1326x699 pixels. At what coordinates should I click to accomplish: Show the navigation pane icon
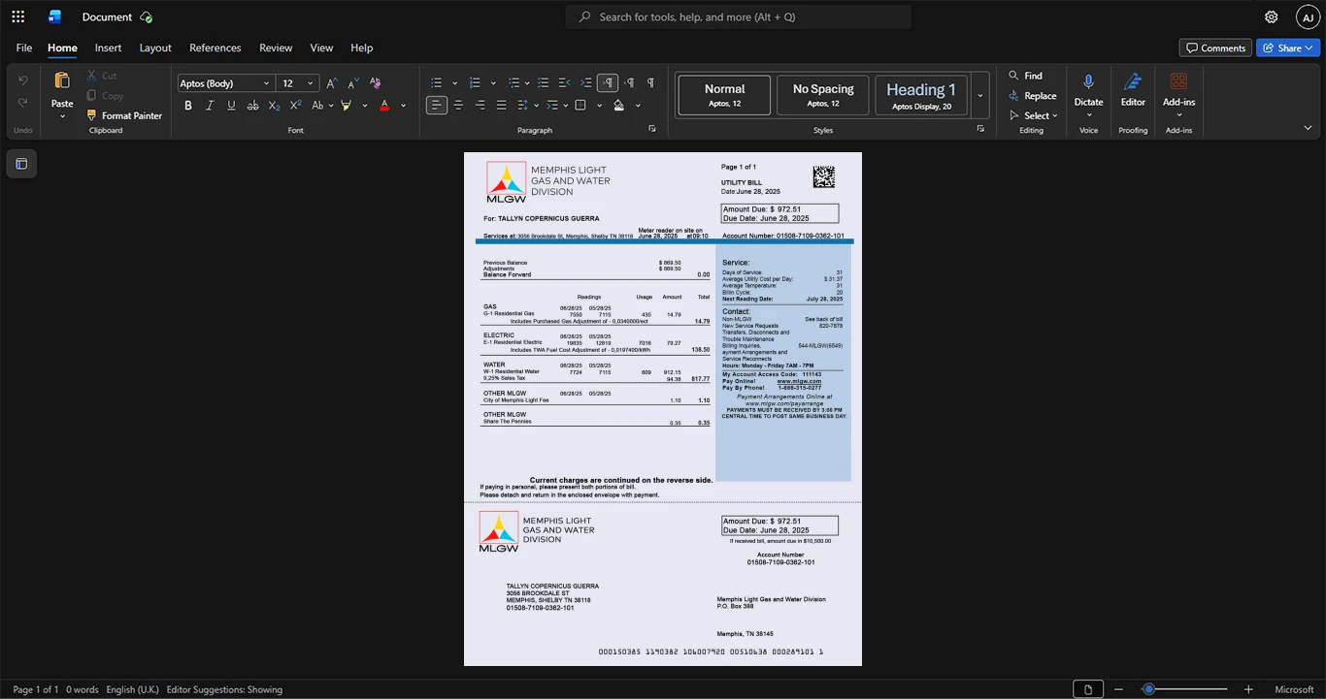21,164
